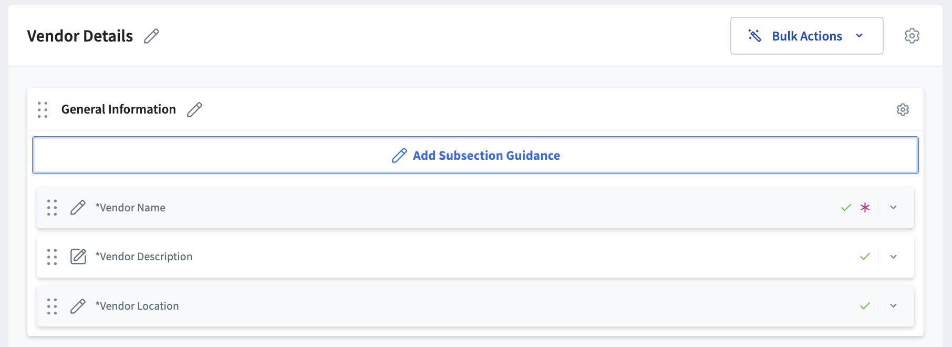Viewport: 952px width, 347px height.
Task: Open the Bulk Actions dropdown
Action: 860,36
